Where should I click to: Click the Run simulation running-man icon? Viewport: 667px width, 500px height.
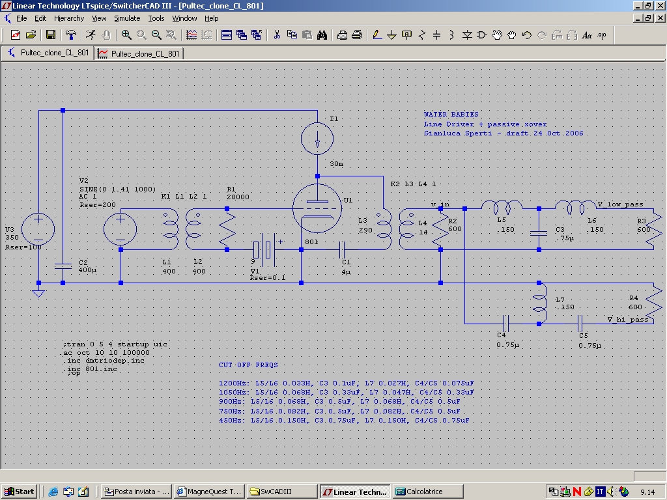[x=91, y=35]
